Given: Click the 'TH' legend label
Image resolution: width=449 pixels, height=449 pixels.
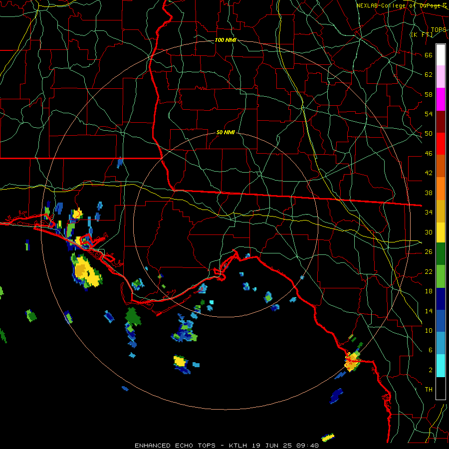Looking at the screenshot, I should click(x=429, y=390).
